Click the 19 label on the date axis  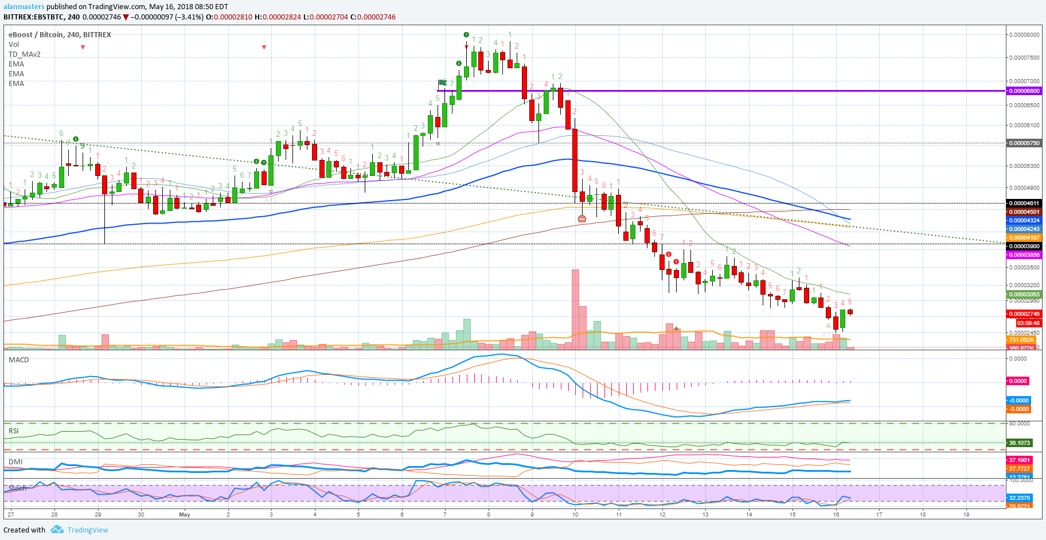coord(966,515)
